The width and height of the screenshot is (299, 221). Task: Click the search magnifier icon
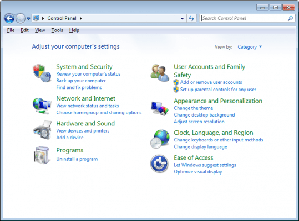pos(290,18)
